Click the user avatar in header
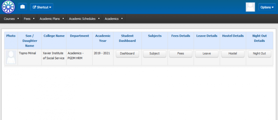Screen dimensions: 278x120 pos(250,7)
